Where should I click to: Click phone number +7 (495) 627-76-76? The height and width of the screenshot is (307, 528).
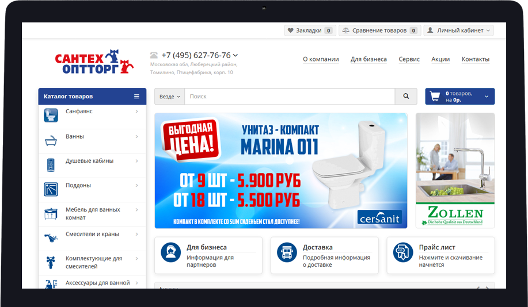[196, 55]
